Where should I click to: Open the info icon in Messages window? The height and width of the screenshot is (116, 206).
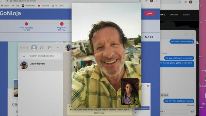coord(192,34)
